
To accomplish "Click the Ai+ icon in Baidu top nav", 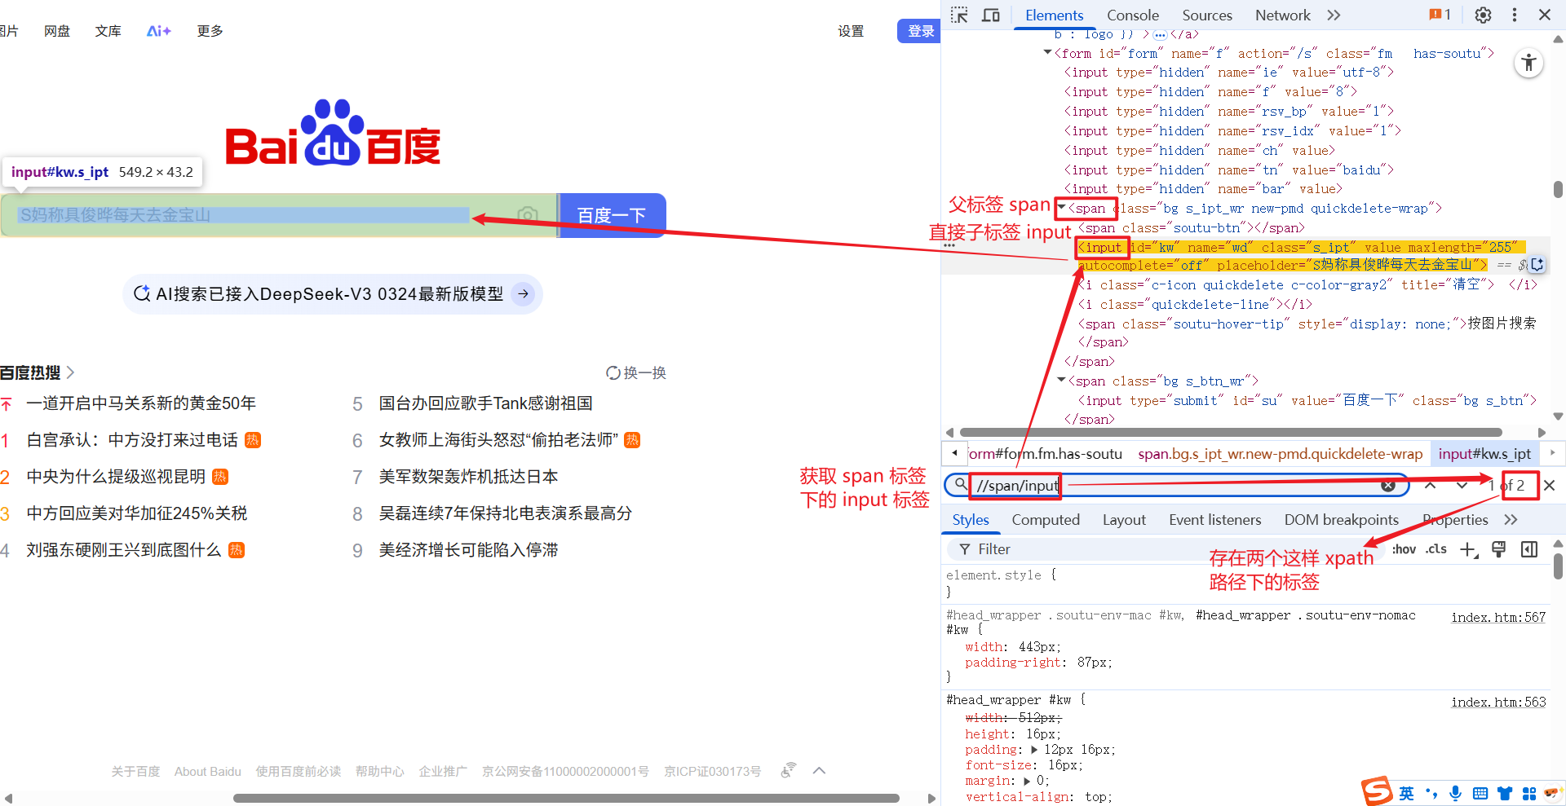I will (159, 31).
